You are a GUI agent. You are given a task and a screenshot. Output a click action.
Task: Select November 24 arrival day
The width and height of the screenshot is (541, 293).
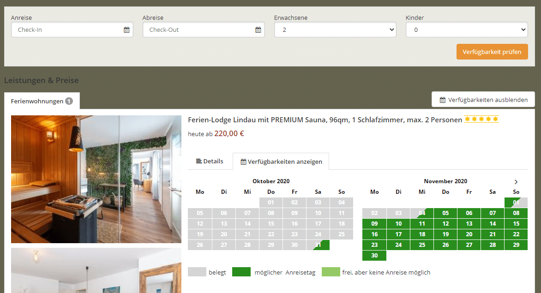398,245
